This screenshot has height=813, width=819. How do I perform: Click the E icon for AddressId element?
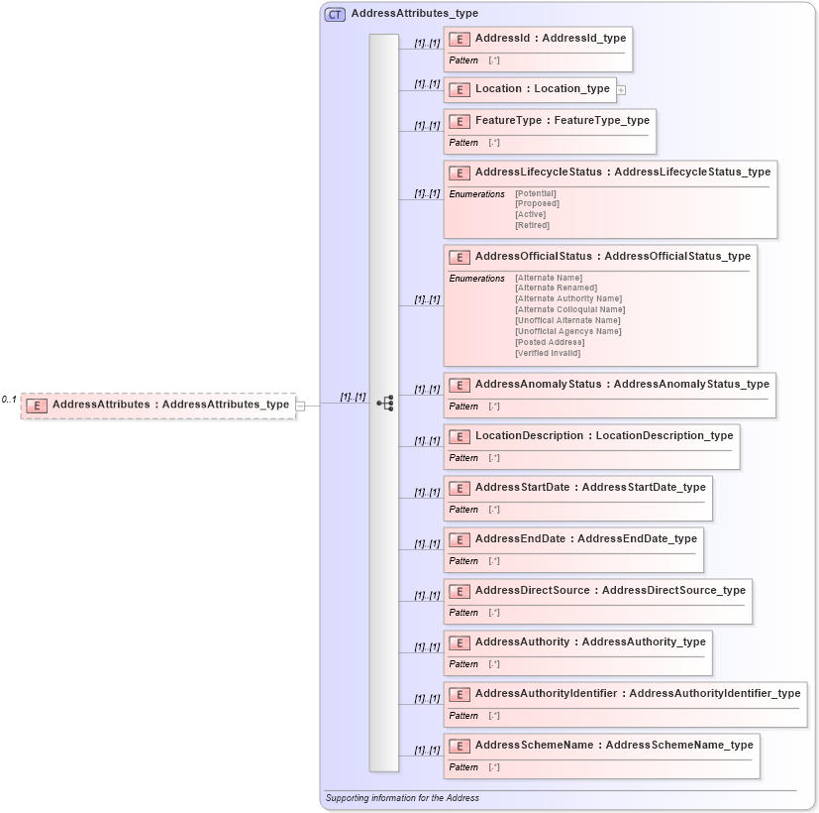(x=459, y=39)
